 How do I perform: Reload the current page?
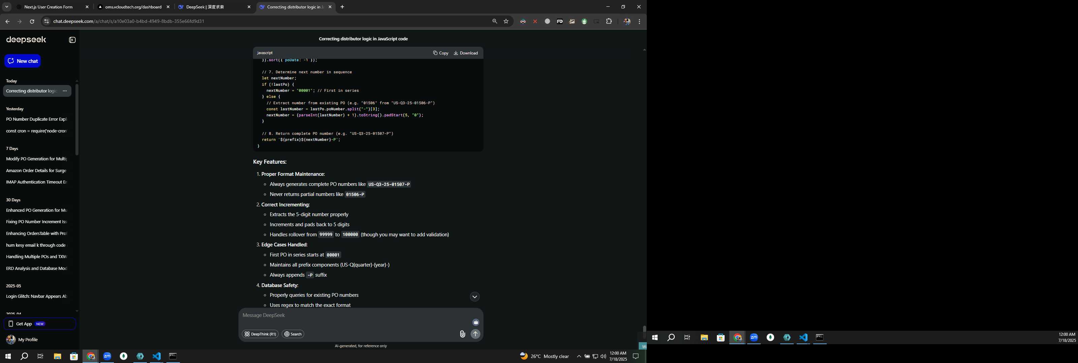pyautogui.click(x=32, y=22)
